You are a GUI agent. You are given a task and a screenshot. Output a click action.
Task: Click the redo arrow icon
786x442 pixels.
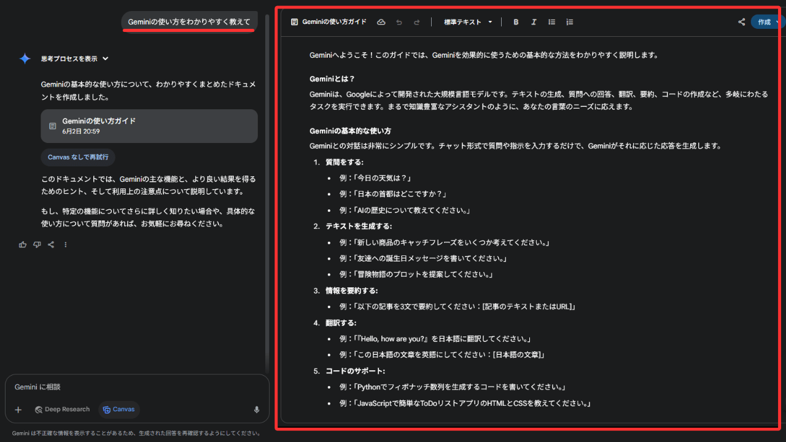tap(416, 22)
